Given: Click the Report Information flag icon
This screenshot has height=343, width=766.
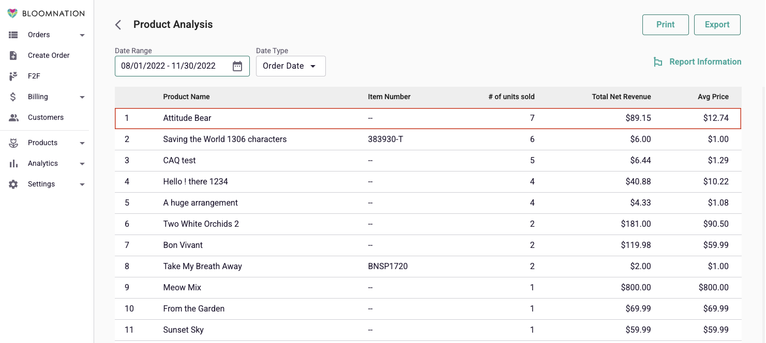Looking at the screenshot, I should tap(657, 61).
